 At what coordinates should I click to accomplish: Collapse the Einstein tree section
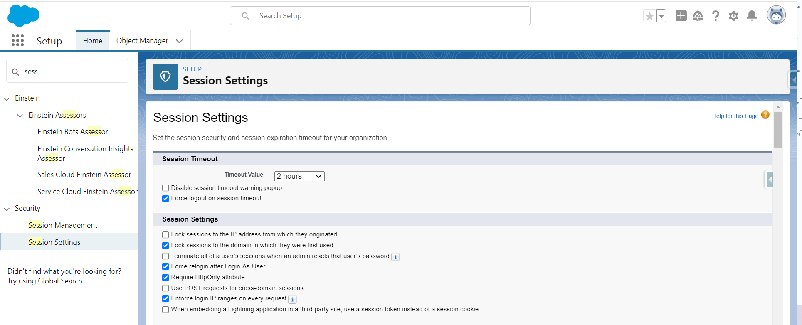tap(7, 99)
